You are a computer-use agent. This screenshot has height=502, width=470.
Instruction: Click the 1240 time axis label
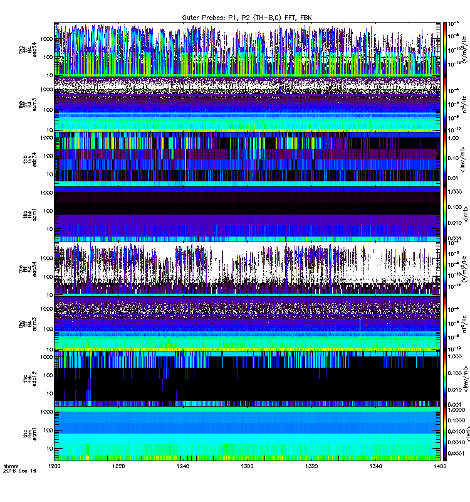click(183, 466)
